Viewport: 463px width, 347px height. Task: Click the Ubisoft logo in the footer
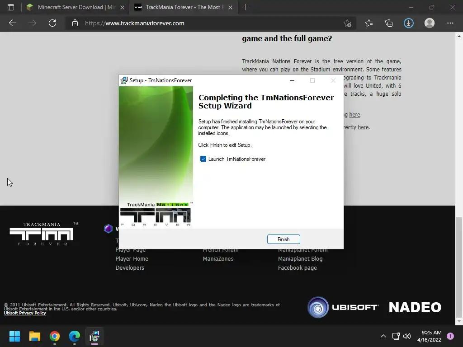point(343,307)
